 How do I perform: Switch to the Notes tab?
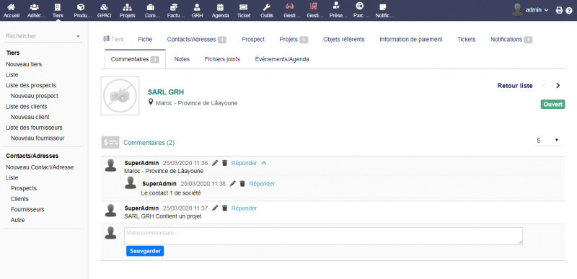pyautogui.click(x=182, y=59)
